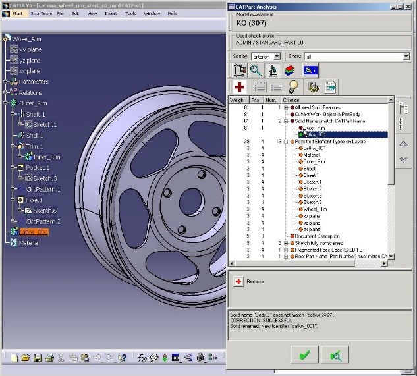Click the Print icon

(x=49, y=358)
